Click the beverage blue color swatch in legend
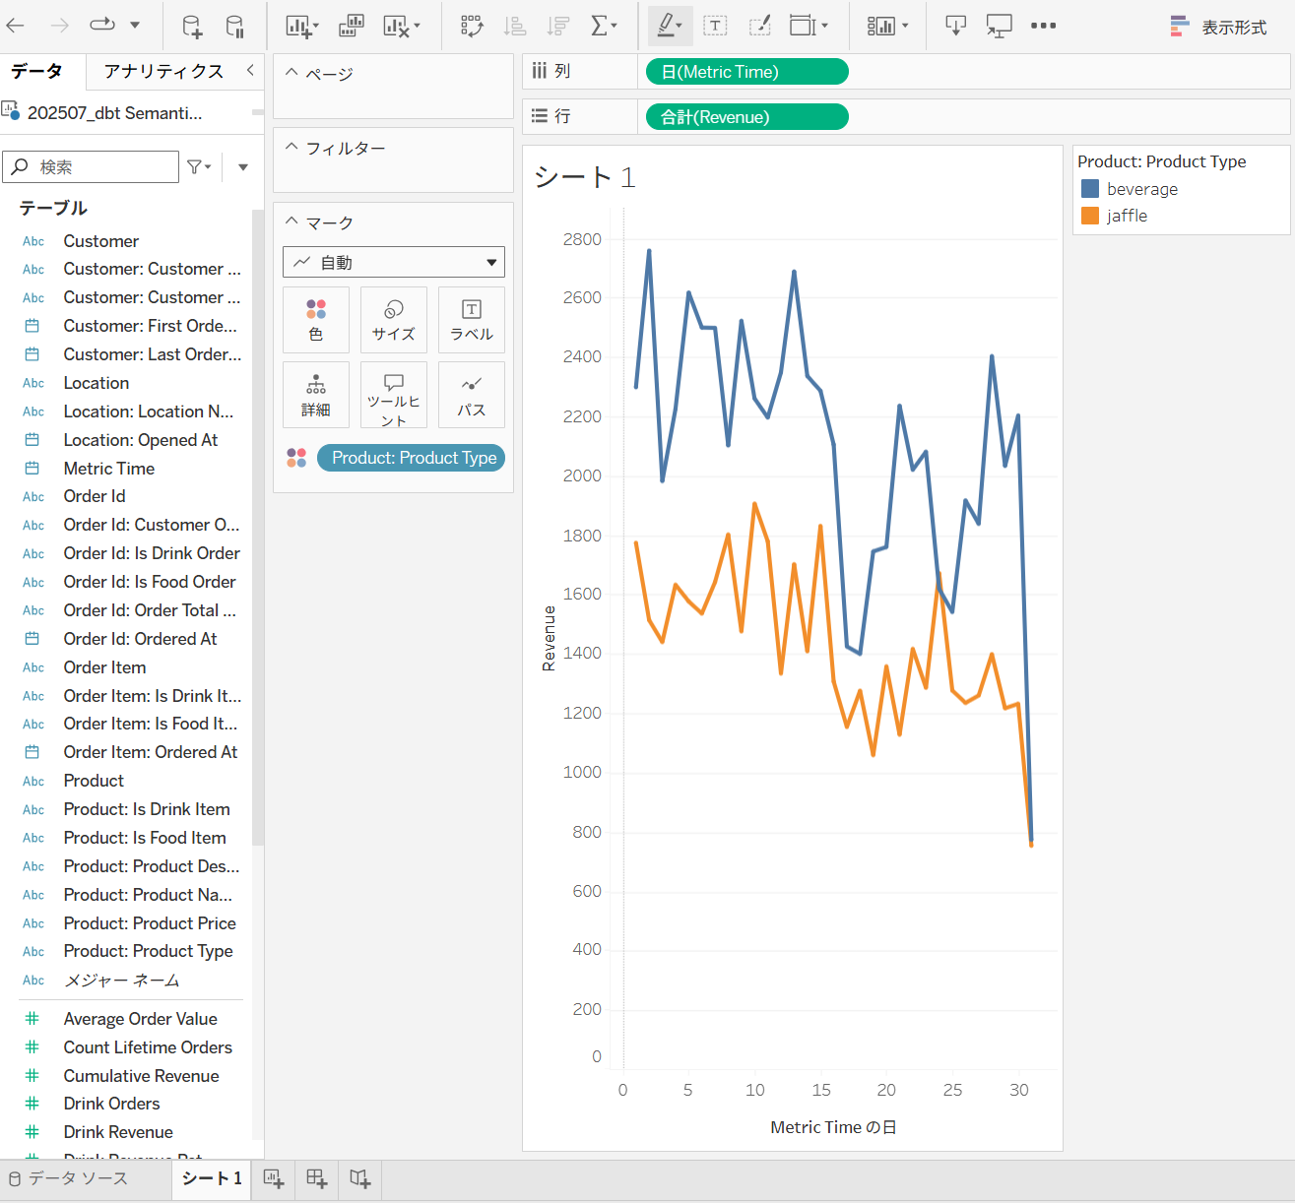Viewport: 1295px width, 1203px height. point(1090,189)
